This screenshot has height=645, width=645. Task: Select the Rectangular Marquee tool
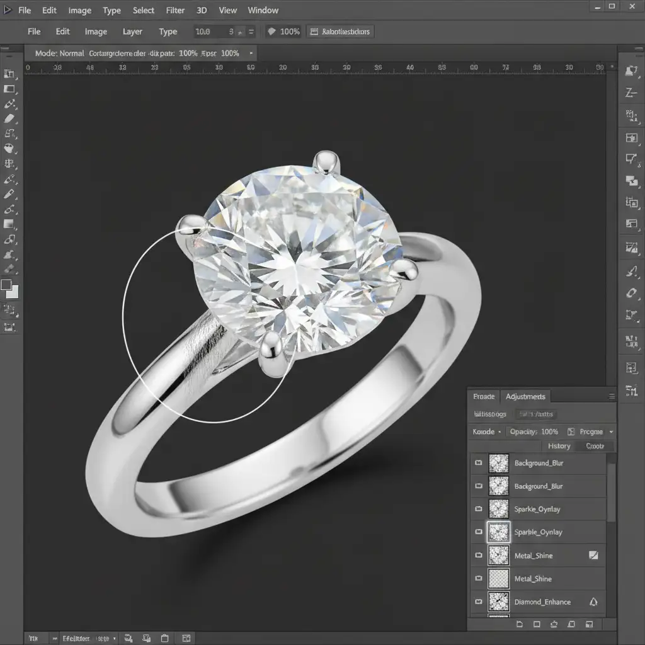[x=9, y=89]
